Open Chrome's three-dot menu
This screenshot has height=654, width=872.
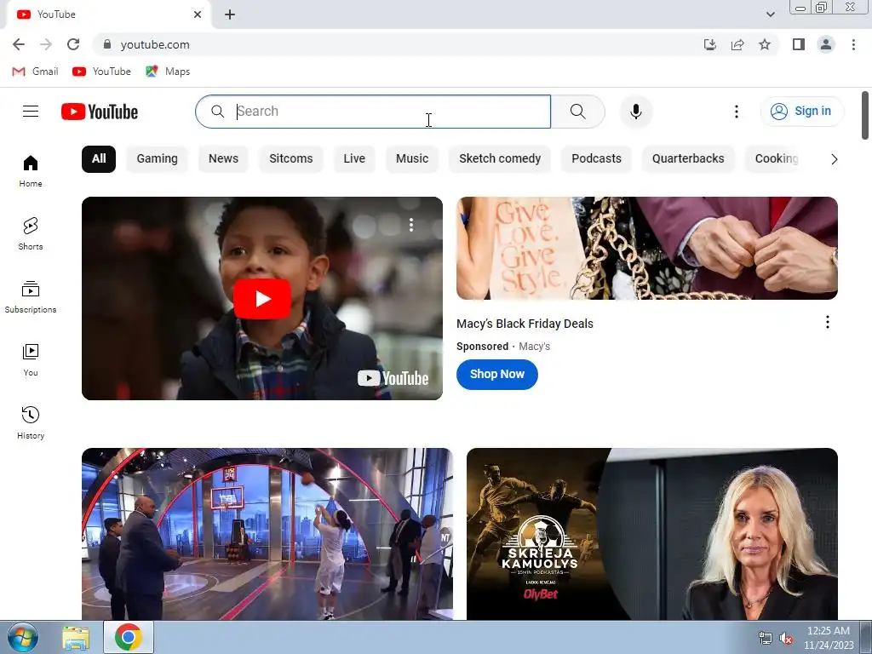click(x=853, y=44)
